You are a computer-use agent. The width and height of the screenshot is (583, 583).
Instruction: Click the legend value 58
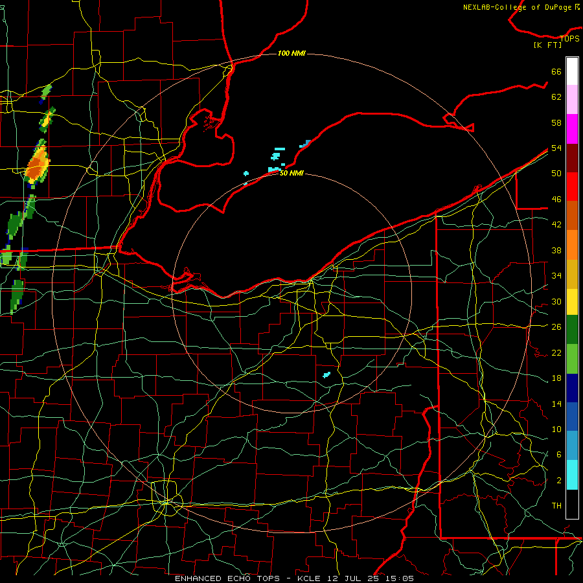(556, 122)
